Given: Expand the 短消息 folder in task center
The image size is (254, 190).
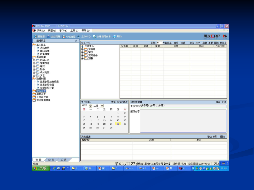Looking at the screenshot, I should [82, 49].
